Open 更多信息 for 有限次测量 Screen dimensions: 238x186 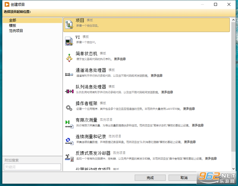point(198,125)
